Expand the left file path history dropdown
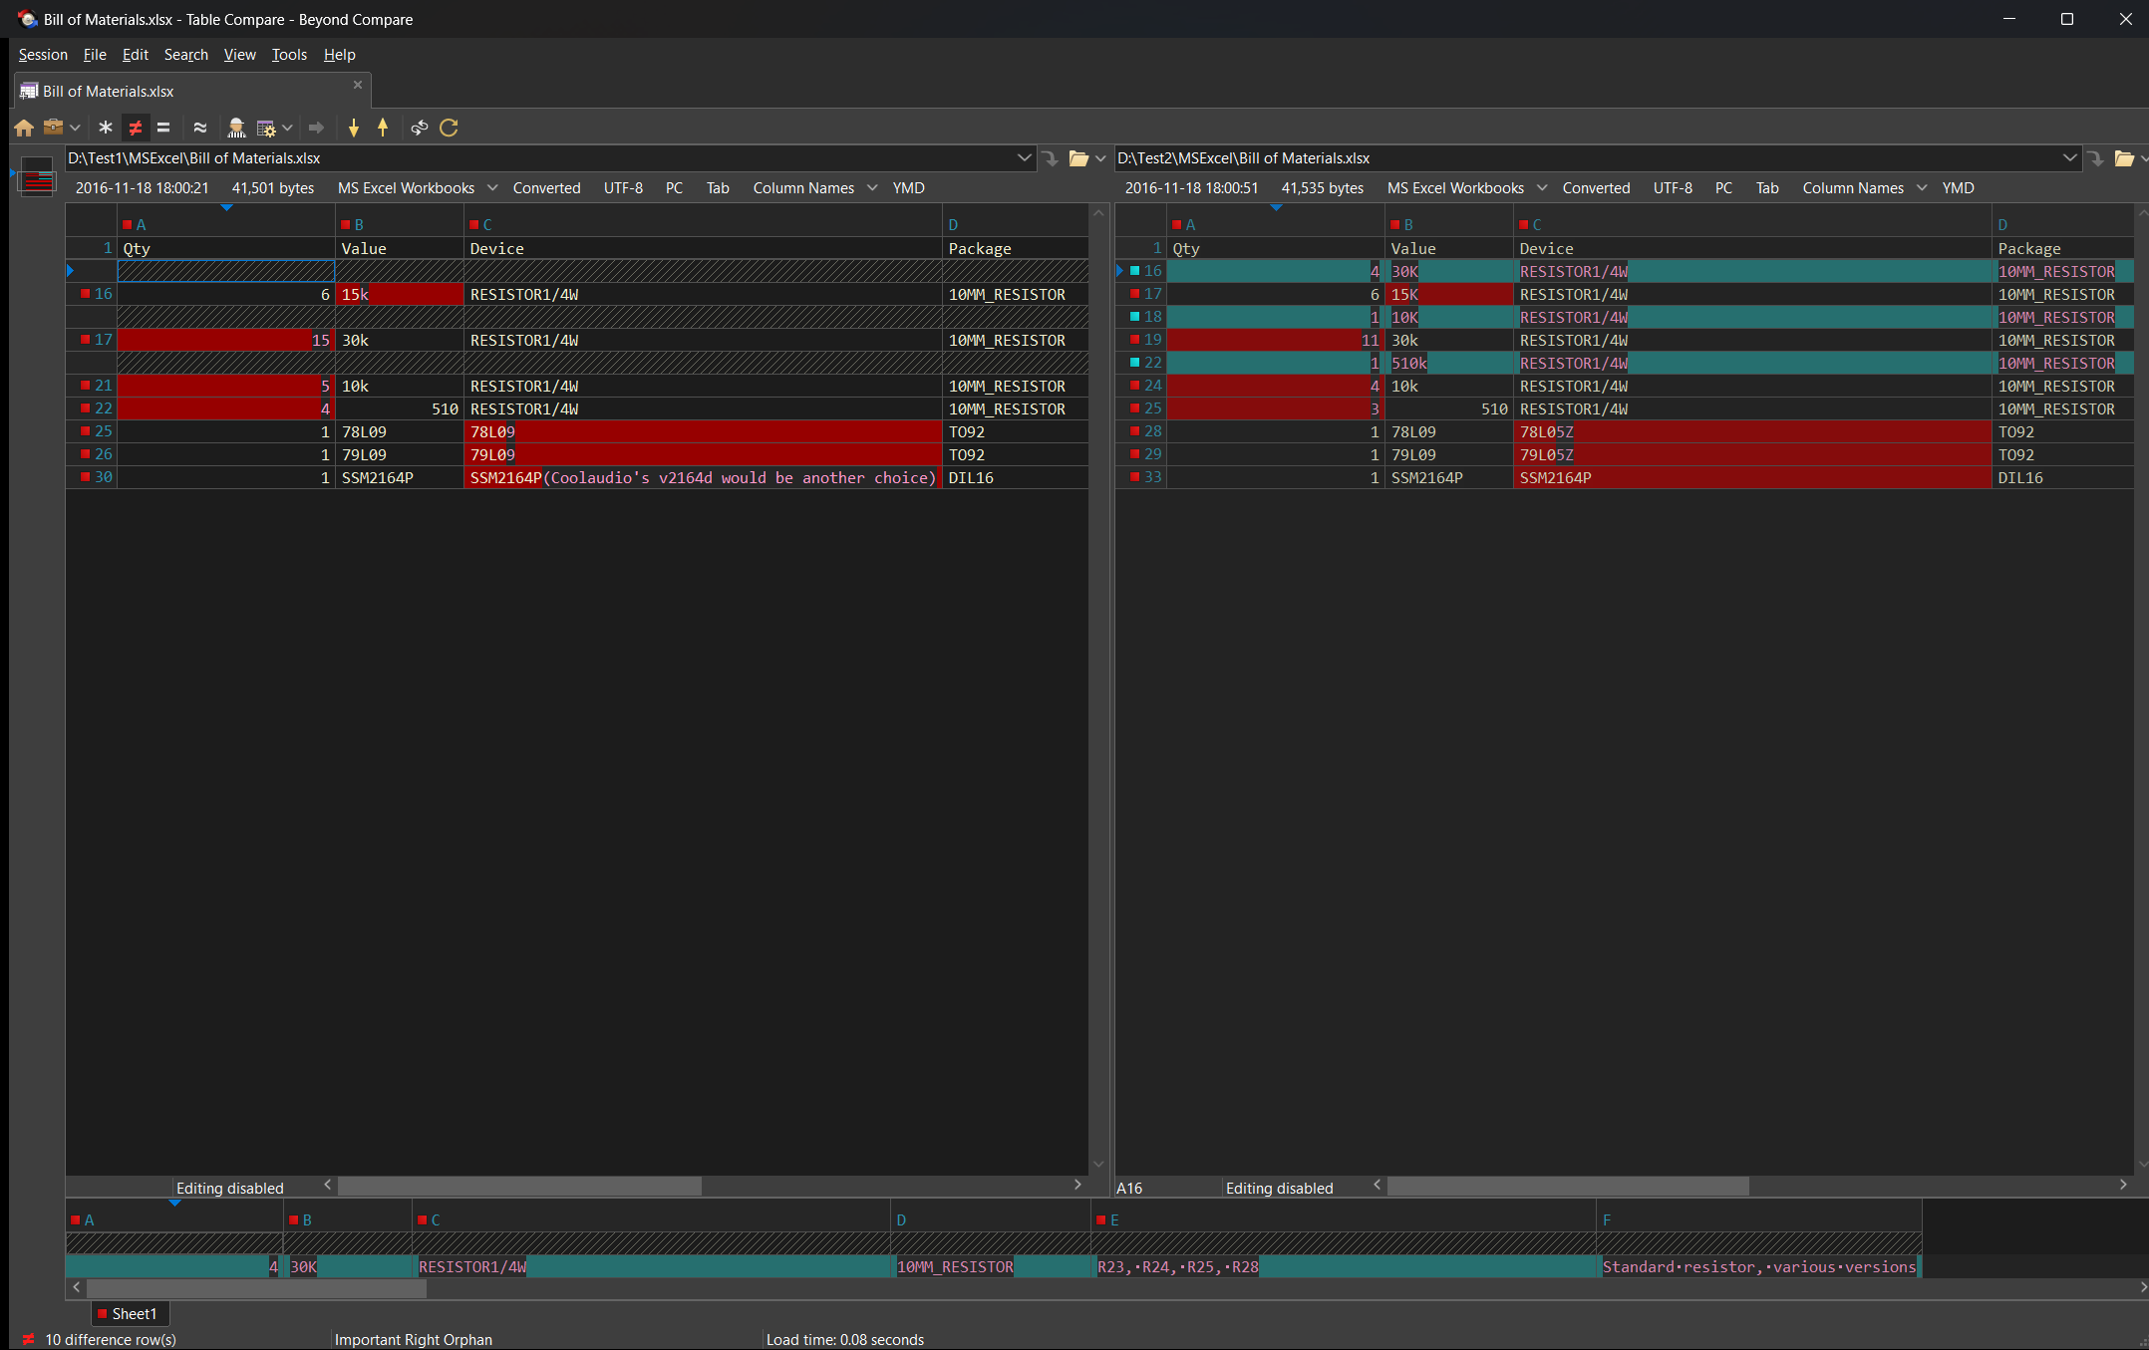 (x=1024, y=158)
